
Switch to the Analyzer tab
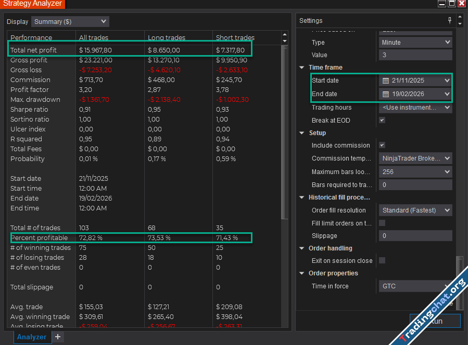[x=32, y=337]
